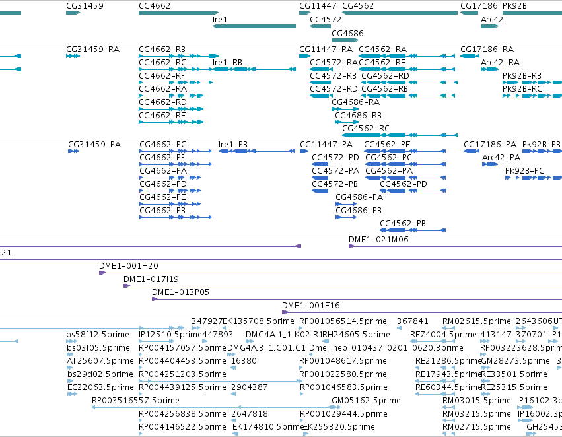
Task: Select BAC clone DME1-001H20
Action: [x=330, y=273]
